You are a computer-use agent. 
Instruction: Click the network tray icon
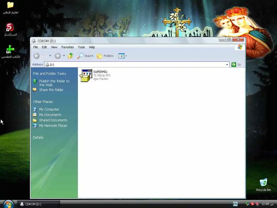[x=248, y=204]
